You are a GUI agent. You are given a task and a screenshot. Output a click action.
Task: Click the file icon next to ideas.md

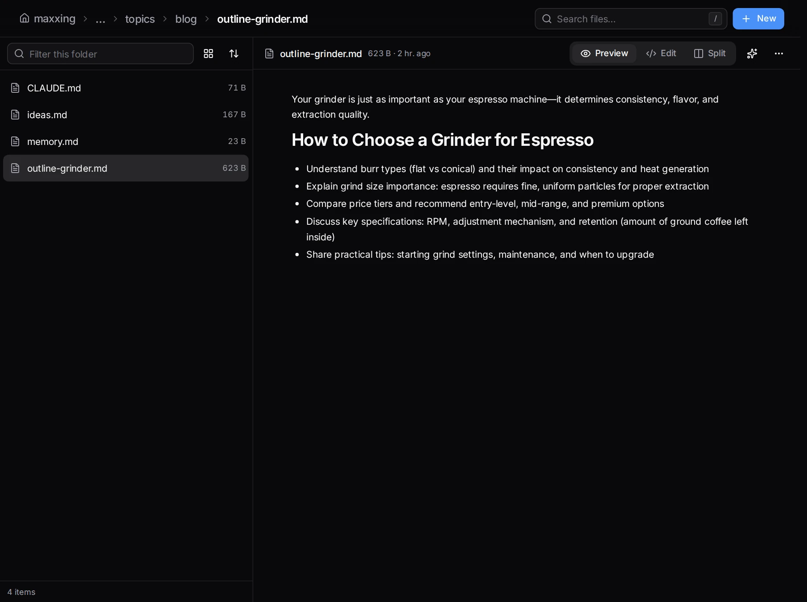(15, 115)
